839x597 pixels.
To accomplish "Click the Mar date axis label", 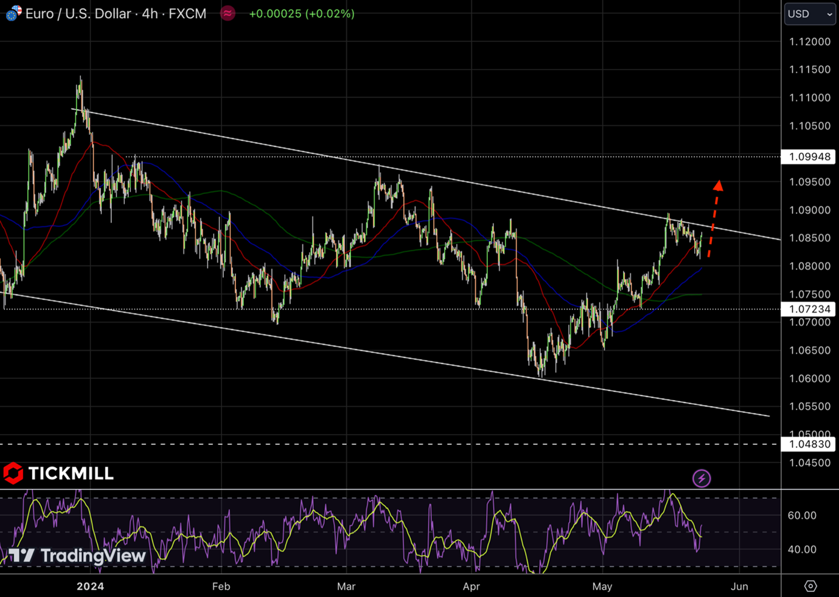I will [346, 587].
